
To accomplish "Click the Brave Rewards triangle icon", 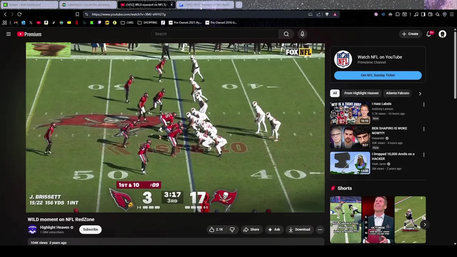I will pos(335,14).
